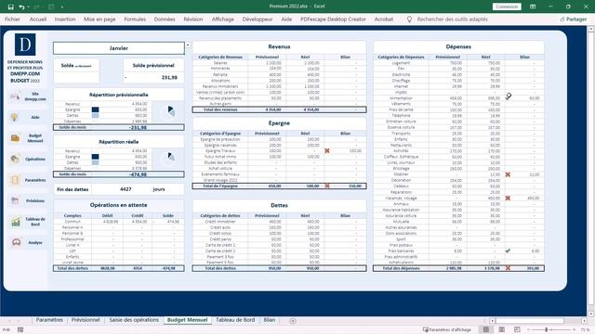The width and height of the screenshot is (595, 334).
Task: Open the Fichier menu
Action: click(12, 19)
